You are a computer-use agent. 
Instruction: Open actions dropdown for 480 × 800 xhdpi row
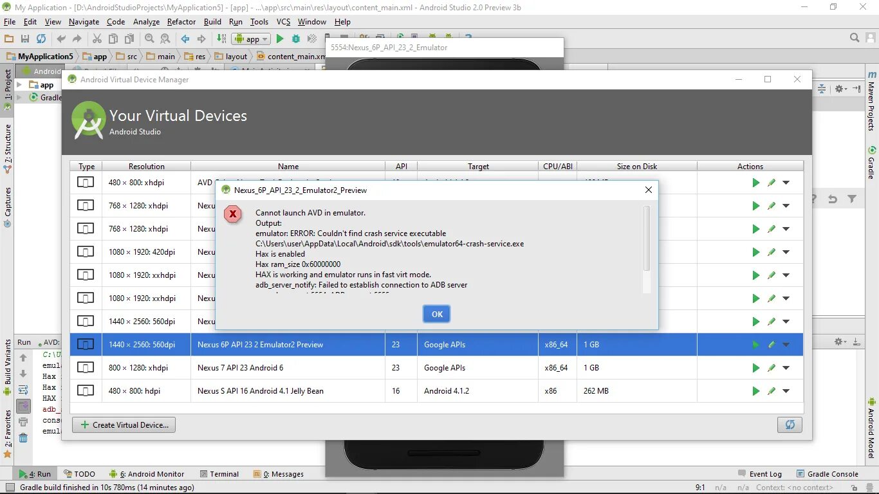coord(786,183)
